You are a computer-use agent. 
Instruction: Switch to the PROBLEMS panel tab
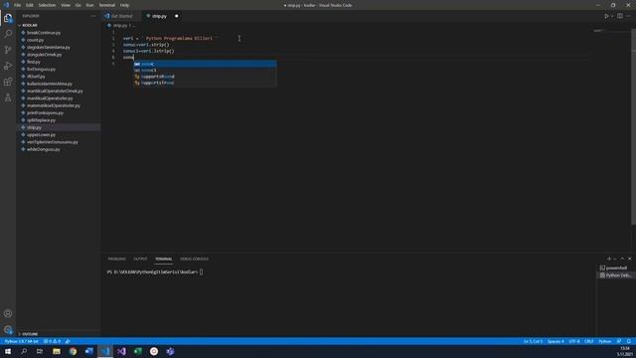point(117,259)
